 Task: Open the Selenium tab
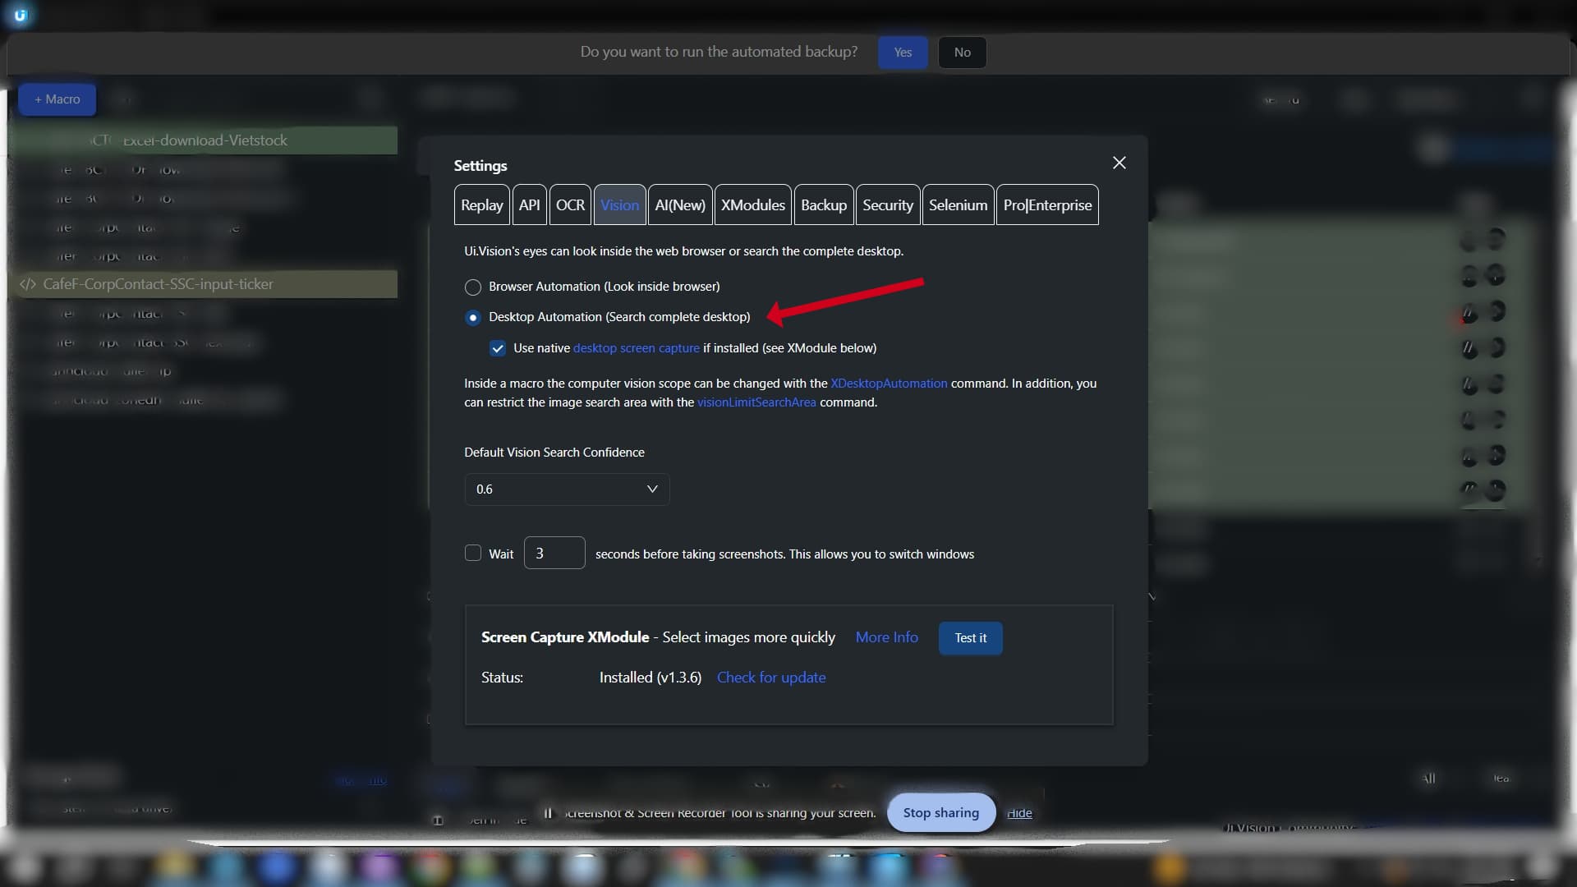pyautogui.click(x=958, y=205)
